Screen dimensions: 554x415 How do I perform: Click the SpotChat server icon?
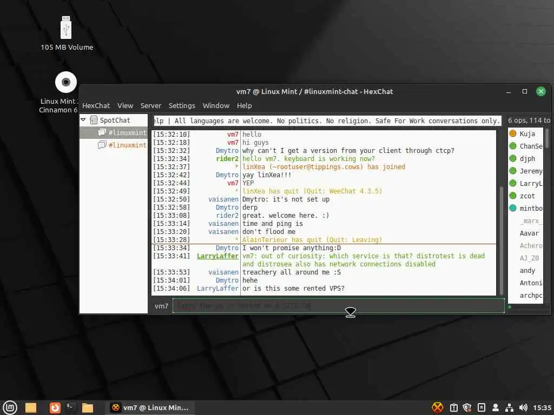click(x=94, y=120)
